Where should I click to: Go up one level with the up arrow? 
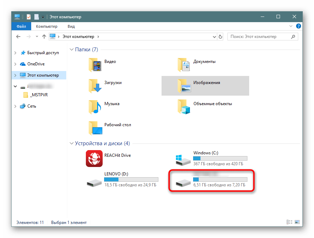pos(44,37)
